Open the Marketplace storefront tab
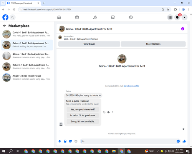 coord(113,17)
